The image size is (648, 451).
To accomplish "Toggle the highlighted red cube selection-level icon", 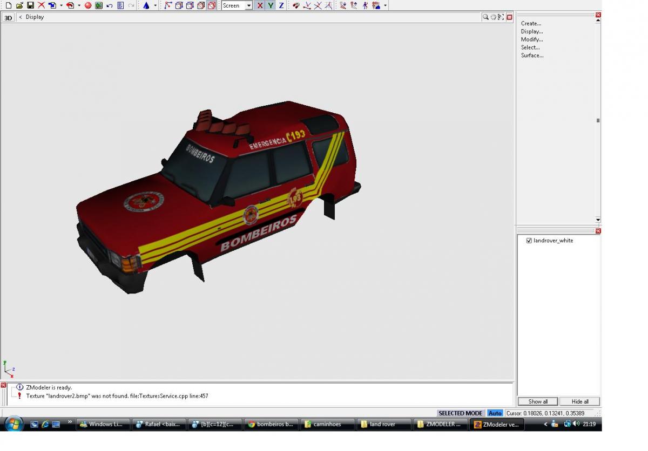I will [212, 5].
